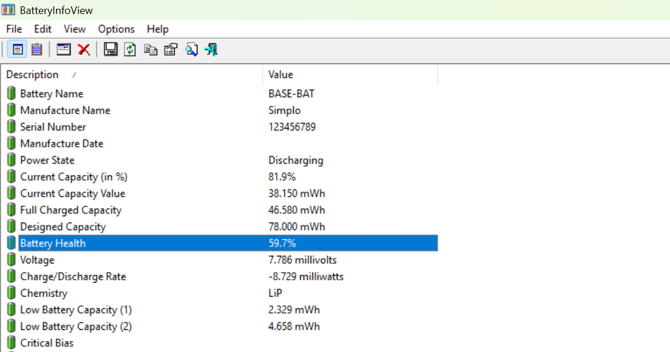The height and width of the screenshot is (352, 670).
Task: Refresh battery data with green arrows icon
Action: click(x=130, y=50)
